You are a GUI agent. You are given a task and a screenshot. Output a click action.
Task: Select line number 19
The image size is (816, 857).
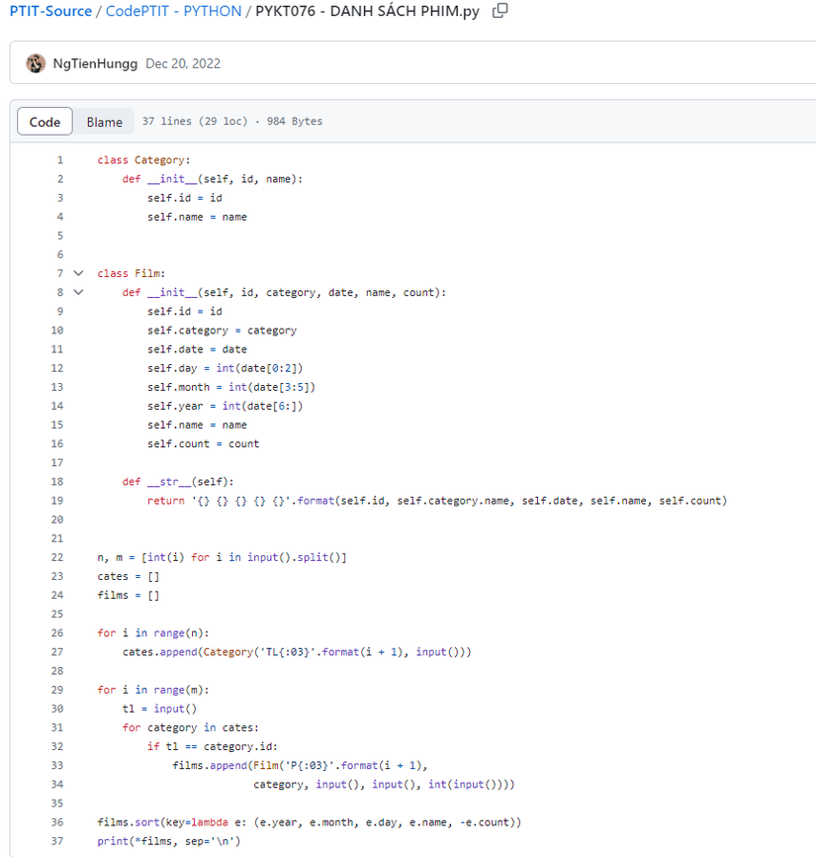point(57,501)
